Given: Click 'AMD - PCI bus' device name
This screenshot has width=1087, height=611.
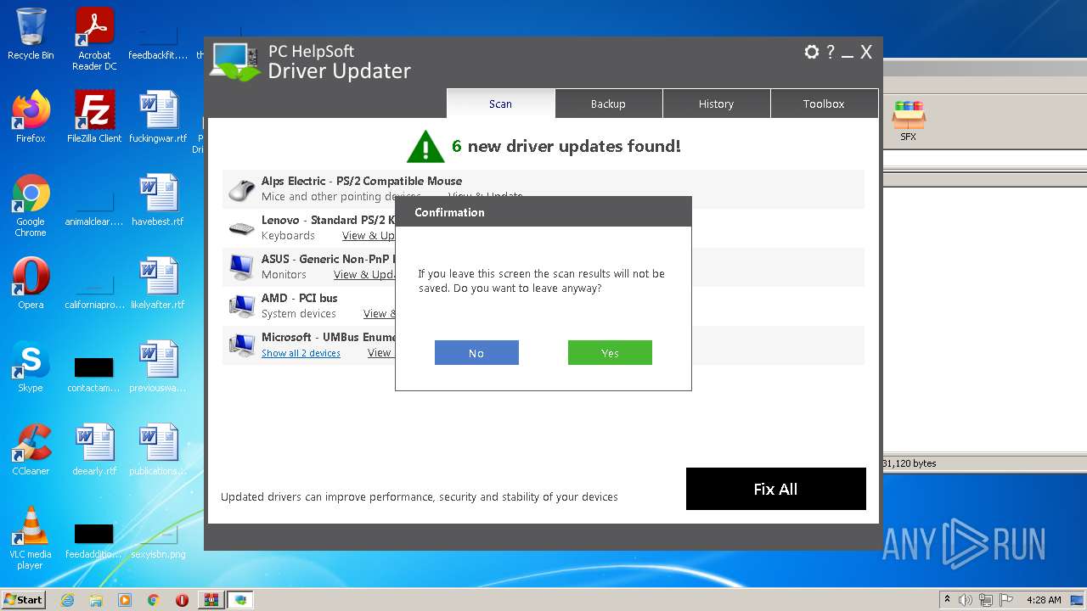Looking at the screenshot, I should click(300, 298).
